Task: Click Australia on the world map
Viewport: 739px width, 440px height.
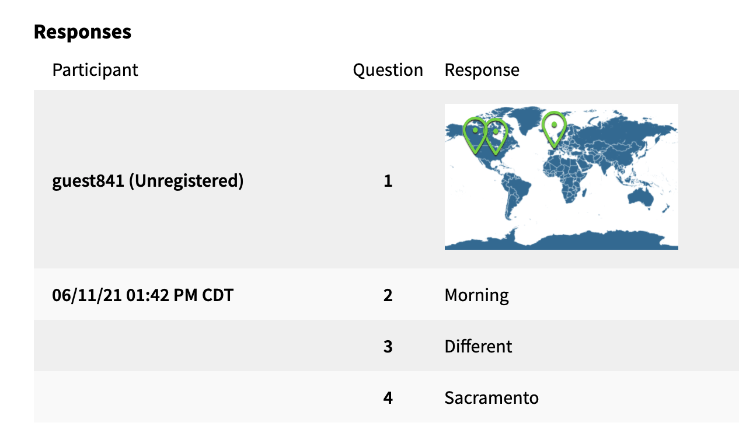Action: (640, 200)
